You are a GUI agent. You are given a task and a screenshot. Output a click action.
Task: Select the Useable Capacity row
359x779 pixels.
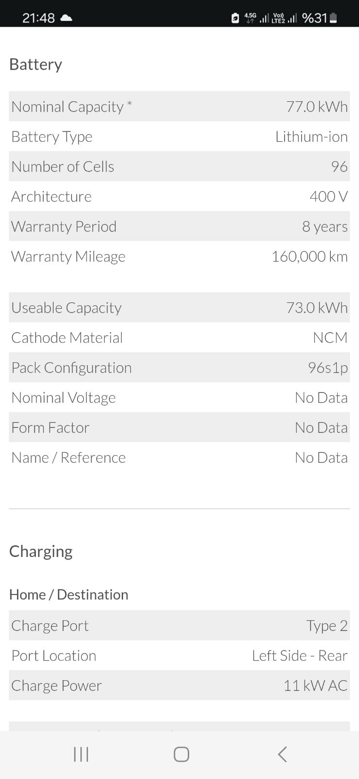179,308
